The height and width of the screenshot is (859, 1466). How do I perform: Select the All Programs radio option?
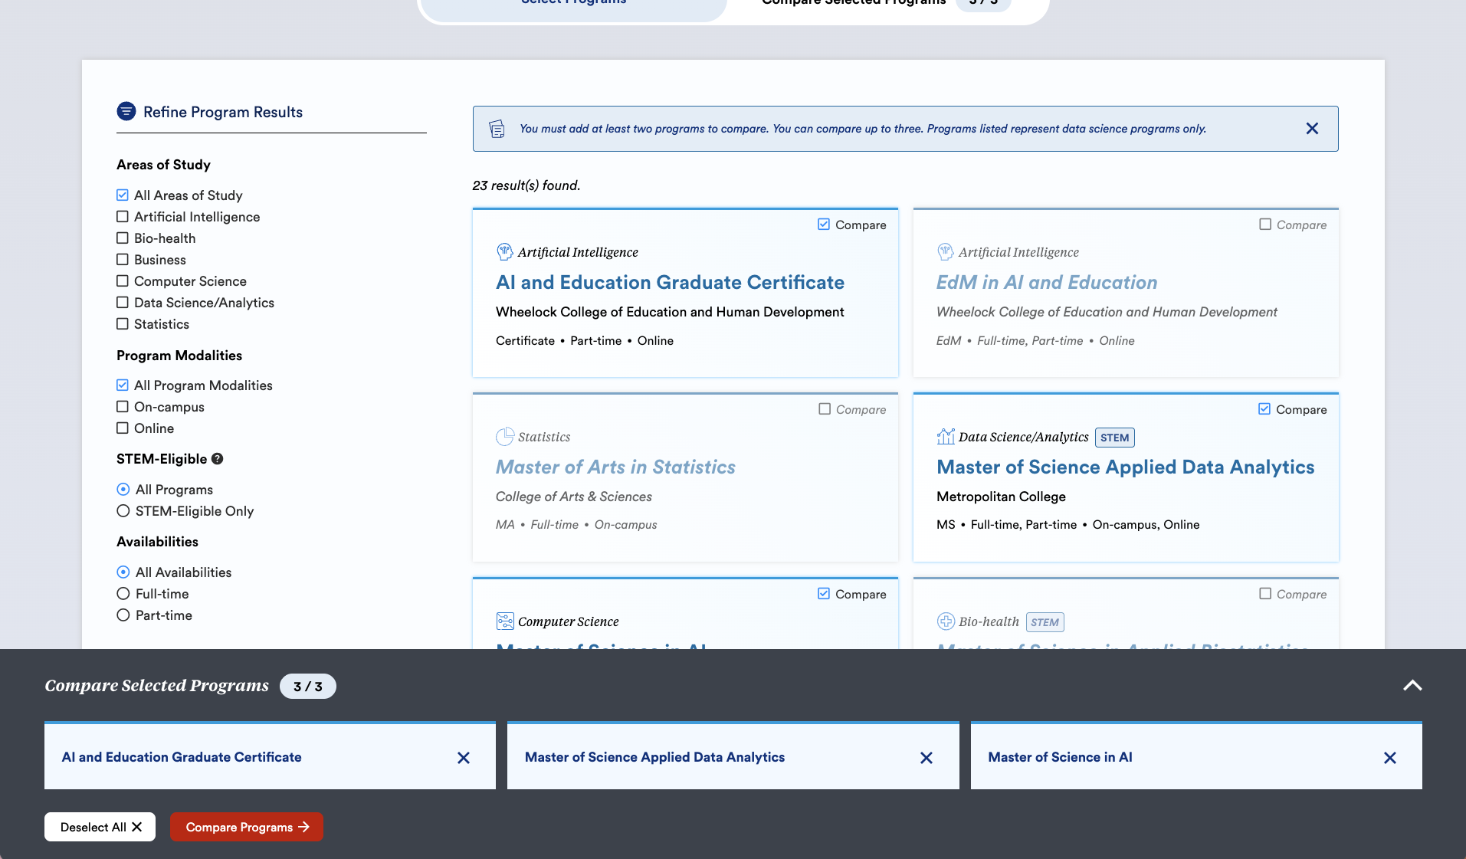click(123, 489)
